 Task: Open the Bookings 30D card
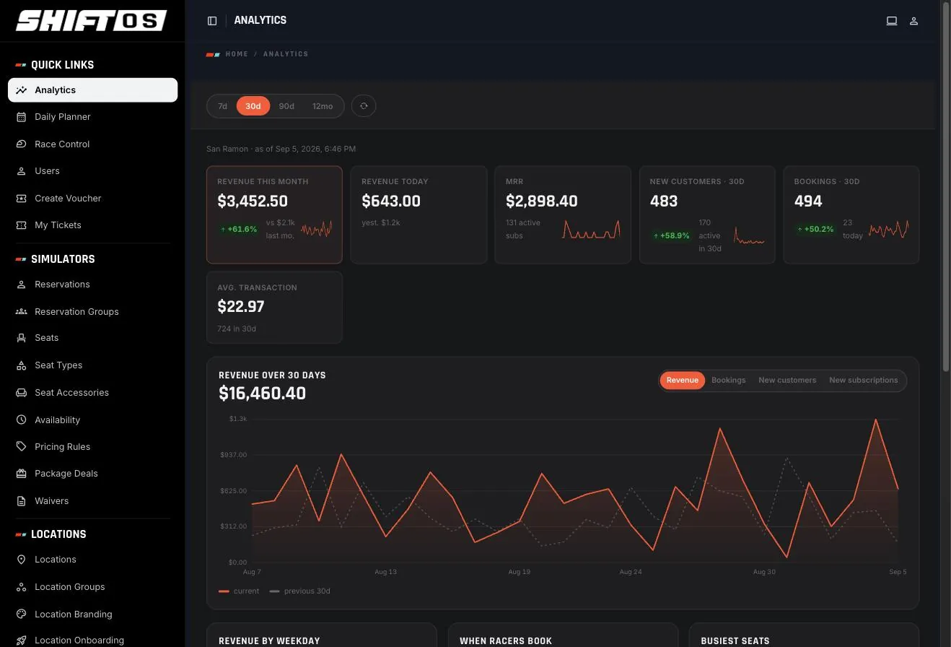coord(851,214)
